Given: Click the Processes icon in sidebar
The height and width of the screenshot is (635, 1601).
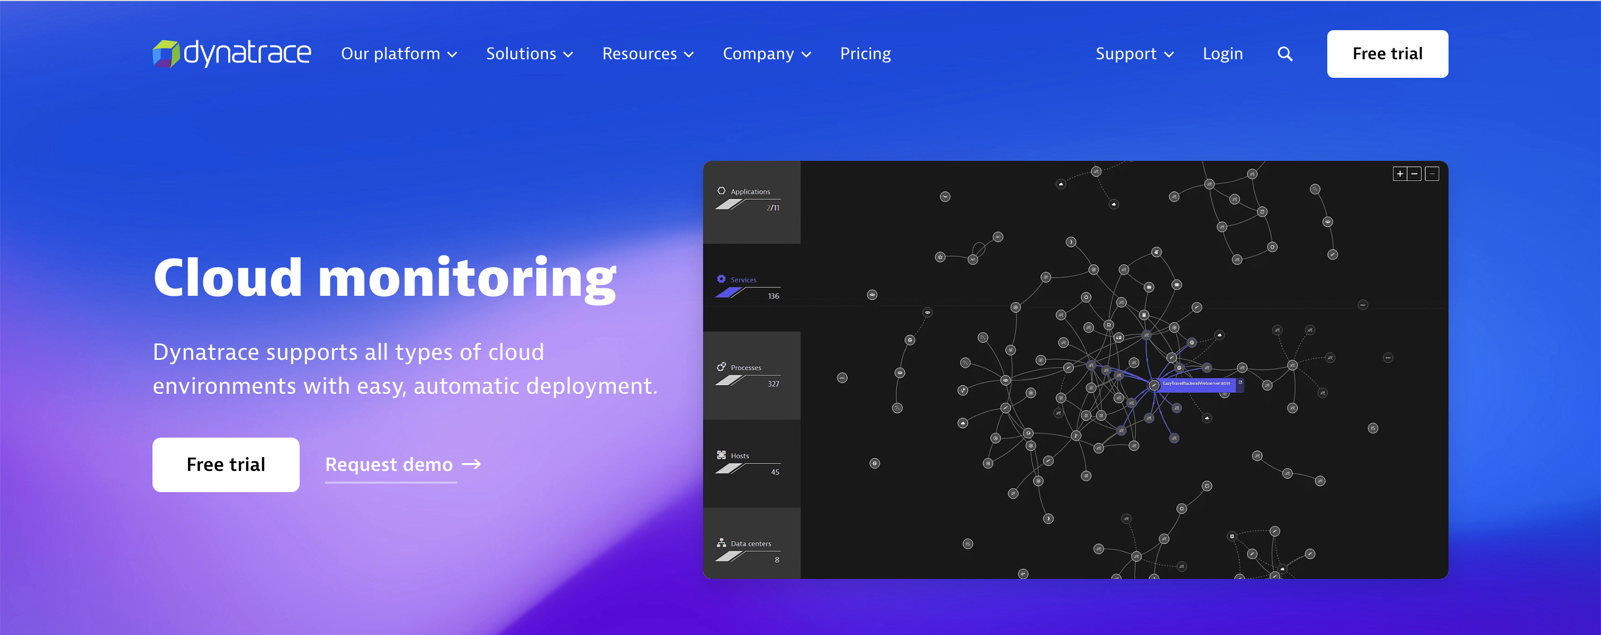Looking at the screenshot, I should click(721, 367).
